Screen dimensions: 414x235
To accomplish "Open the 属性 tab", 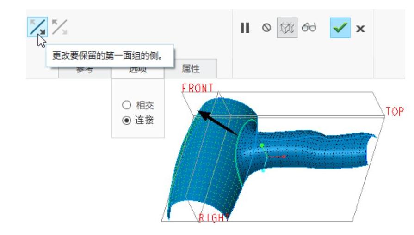I will [191, 69].
